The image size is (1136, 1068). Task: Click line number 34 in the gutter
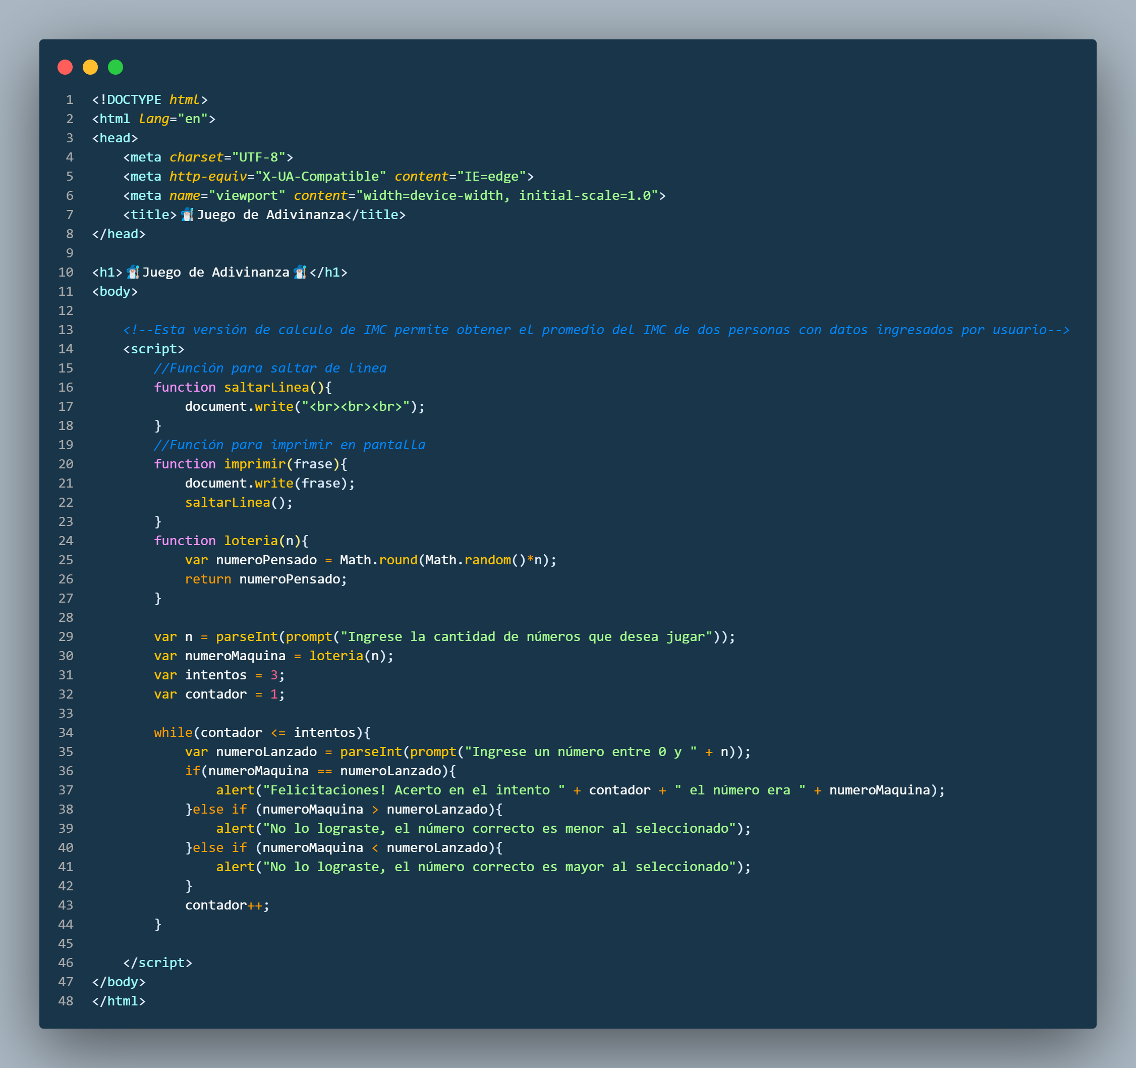(66, 732)
